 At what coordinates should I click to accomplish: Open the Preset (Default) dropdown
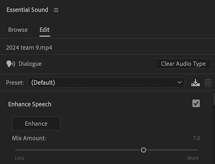106,83
